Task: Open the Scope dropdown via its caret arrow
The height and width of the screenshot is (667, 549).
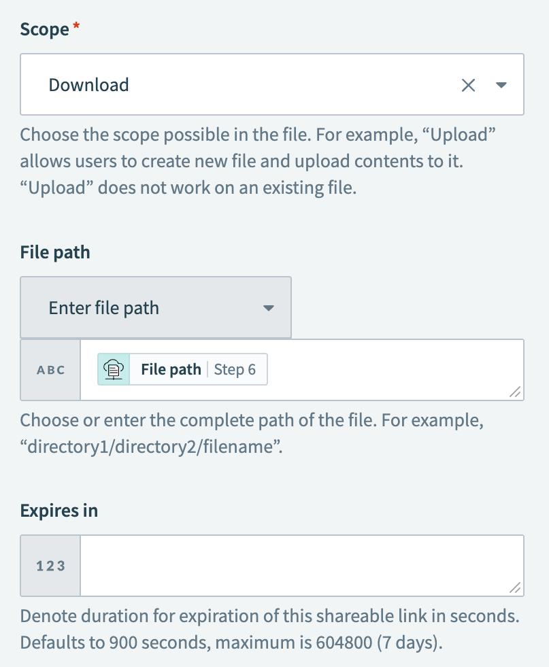Action: point(501,85)
